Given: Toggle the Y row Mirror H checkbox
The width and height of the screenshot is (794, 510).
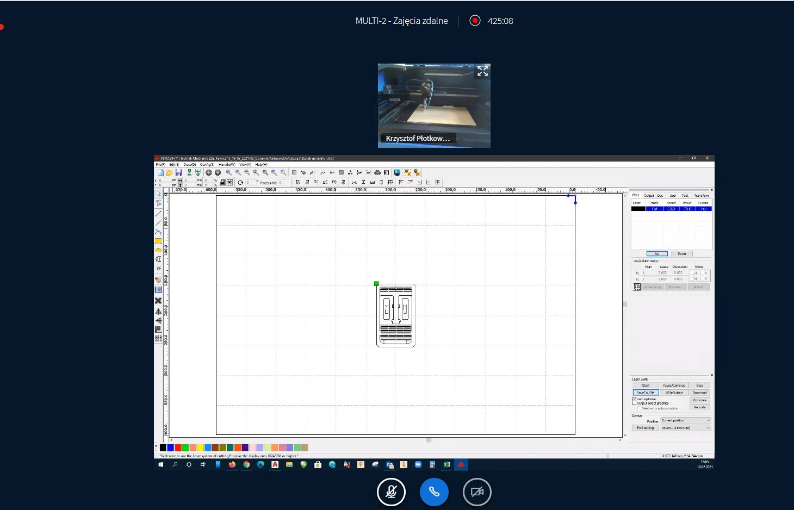Looking at the screenshot, I should click(x=692, y=279).
